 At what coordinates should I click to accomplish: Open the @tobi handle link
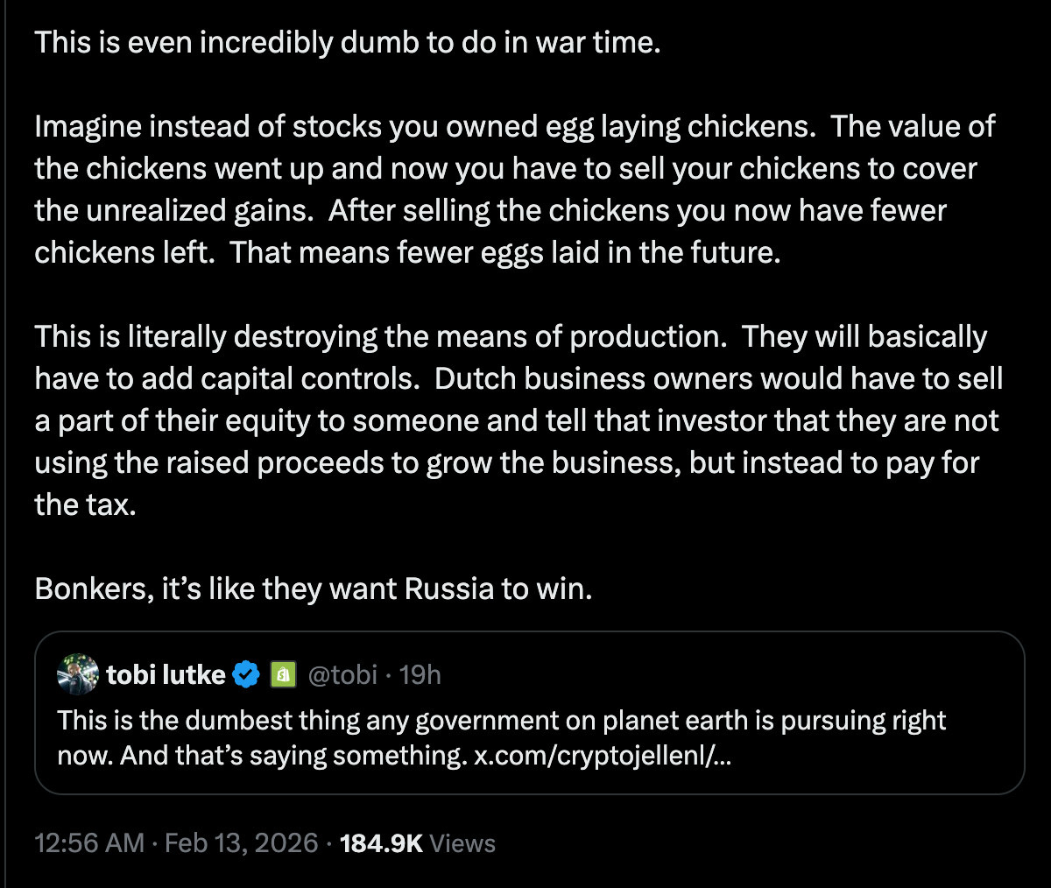click(342, 674)
